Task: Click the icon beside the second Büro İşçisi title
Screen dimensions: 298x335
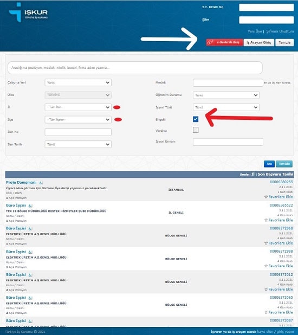Action: (x=30, y=229)
